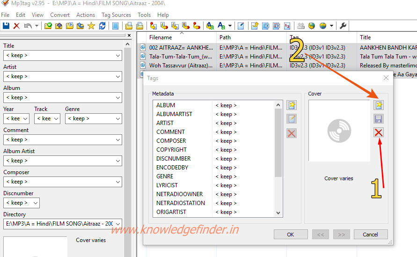Click the first globe tag source icon
This screenshot has height=257, width=417.
[312, 26]
